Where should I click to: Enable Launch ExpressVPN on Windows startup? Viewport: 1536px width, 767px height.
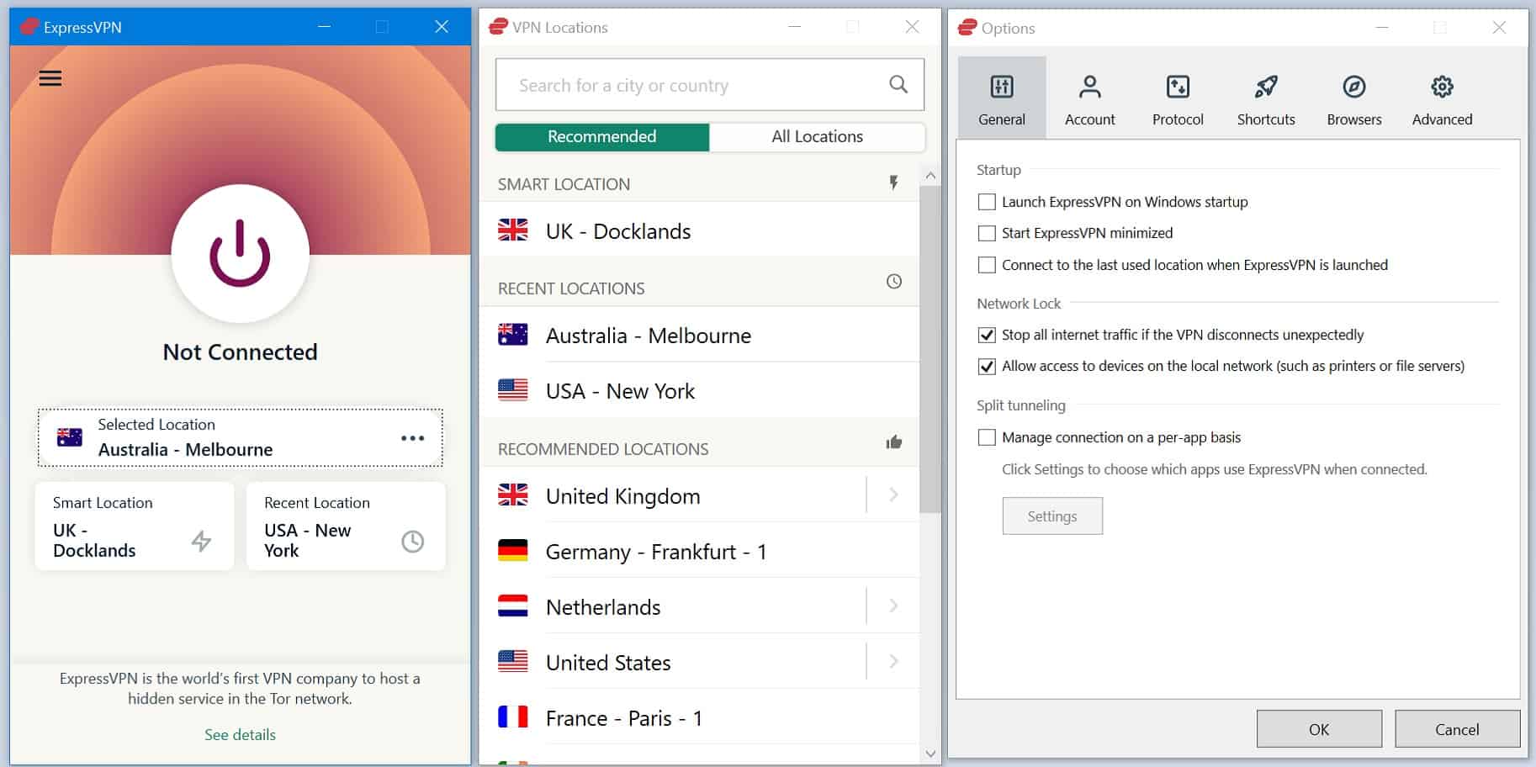point(987,202)
